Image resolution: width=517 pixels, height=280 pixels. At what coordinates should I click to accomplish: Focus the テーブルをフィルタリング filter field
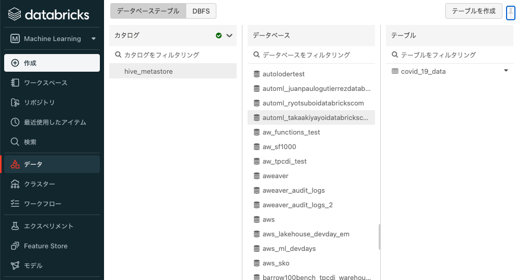pos(449,55)
